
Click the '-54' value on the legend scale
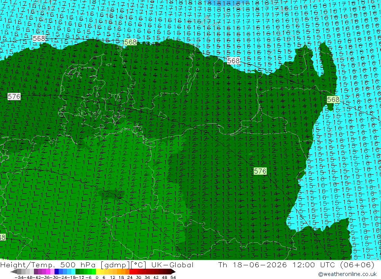click(19, 277)
